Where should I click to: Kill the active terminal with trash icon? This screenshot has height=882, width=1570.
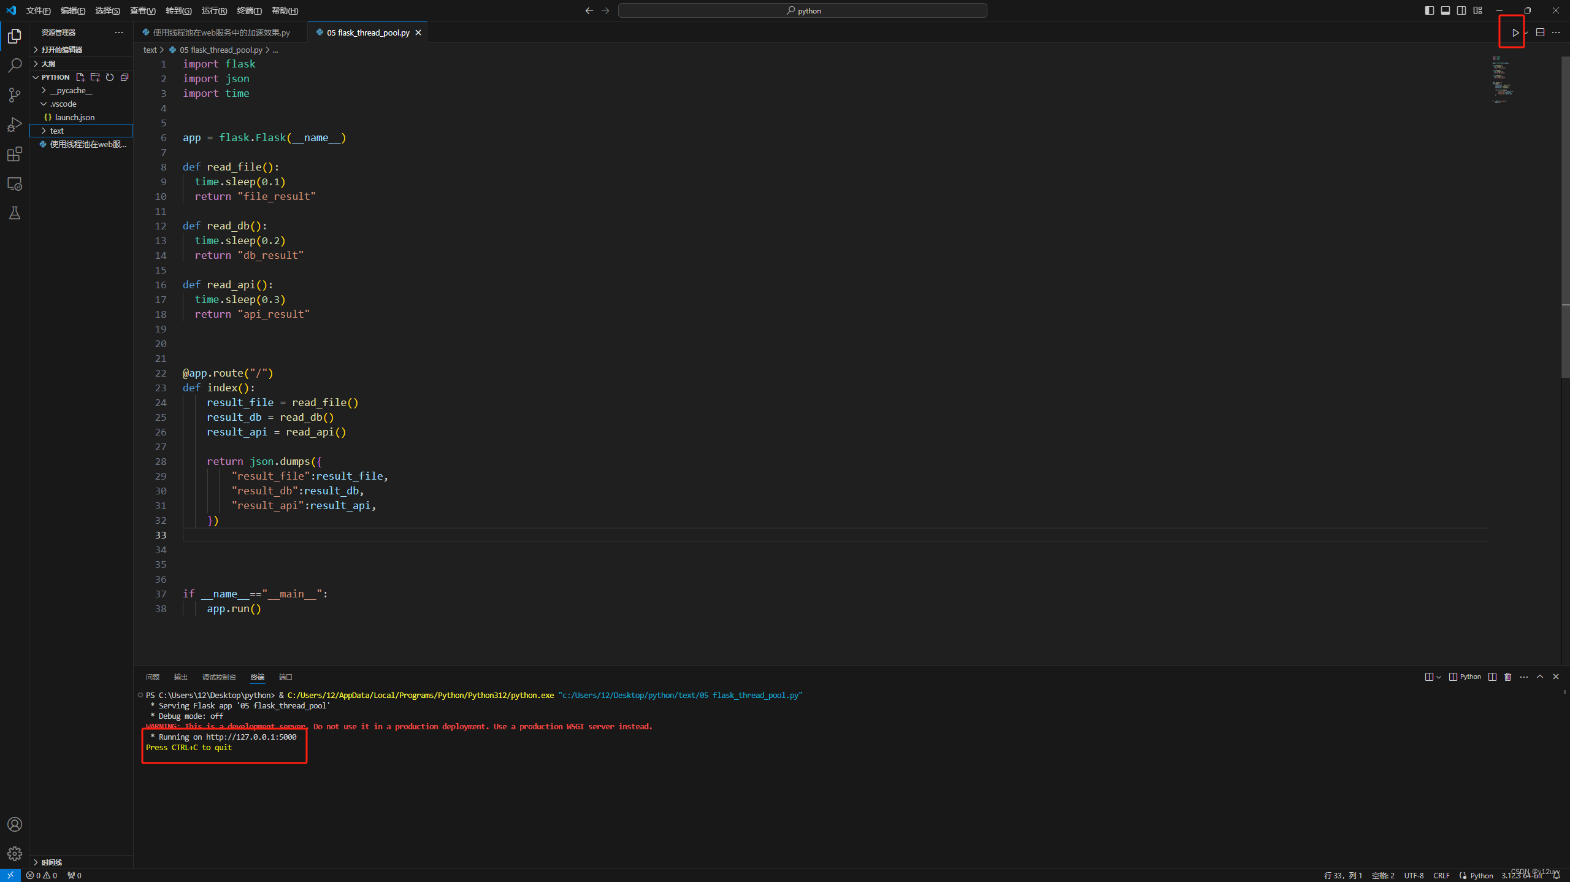pos(1508,677)
